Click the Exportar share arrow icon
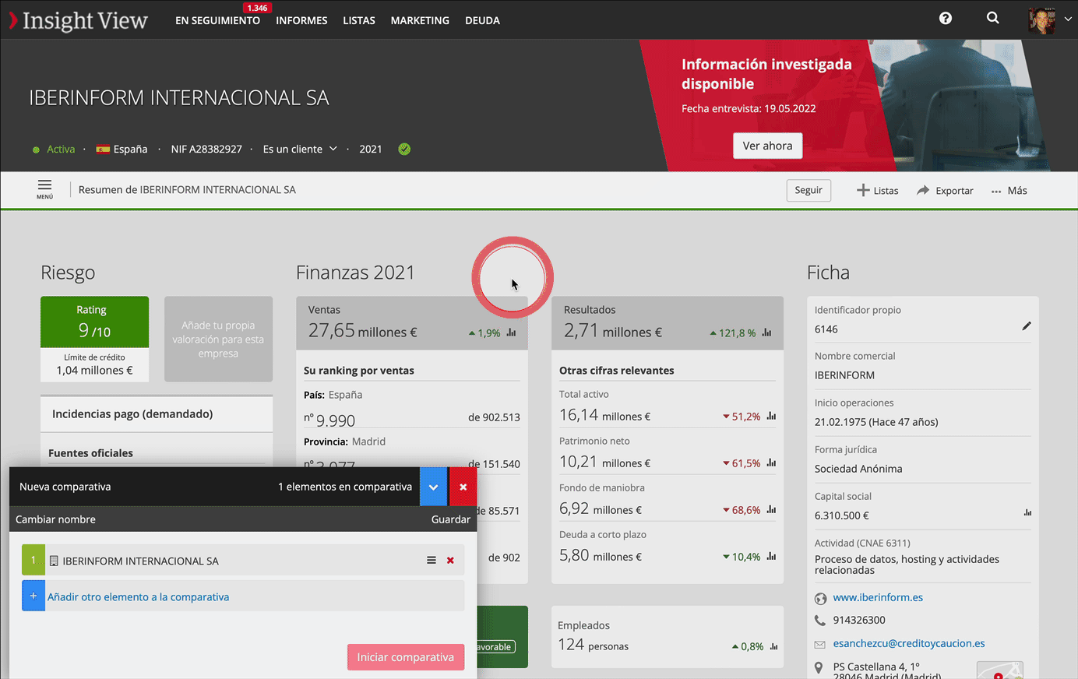Viewport: 1078px width, 679px height. click(x=923, y=190)
